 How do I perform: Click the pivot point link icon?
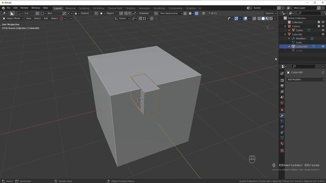tap(134, 18)
